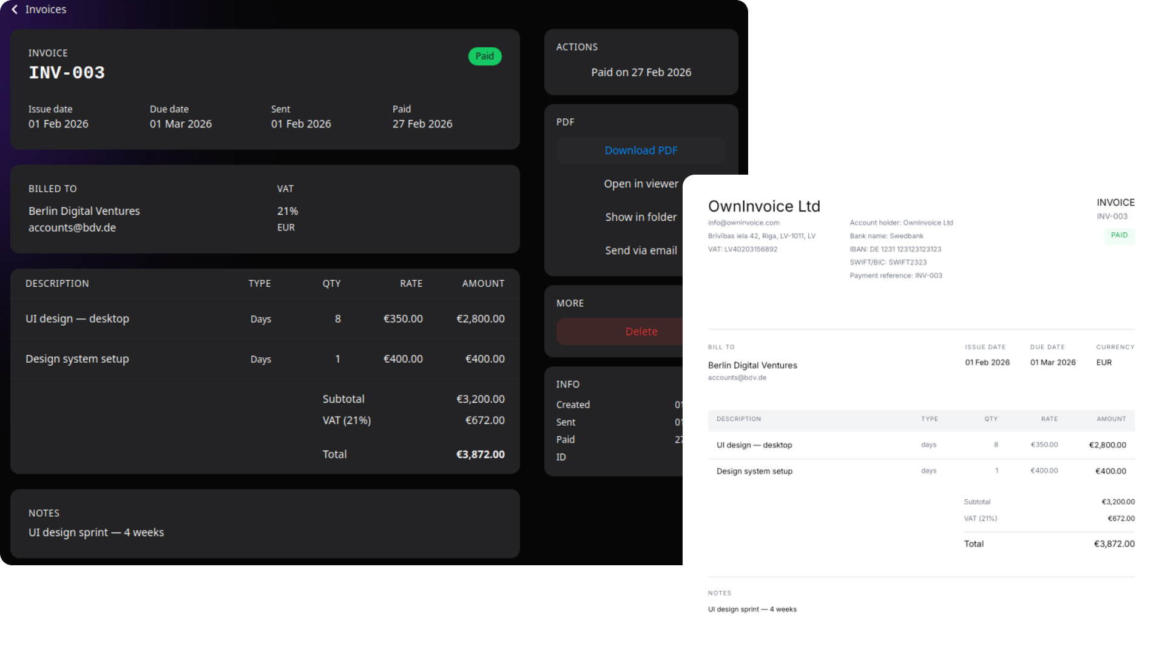Click Payment reference INV-003 in PDF preview
1165x655 pixels.
click(x=896, y=276)
